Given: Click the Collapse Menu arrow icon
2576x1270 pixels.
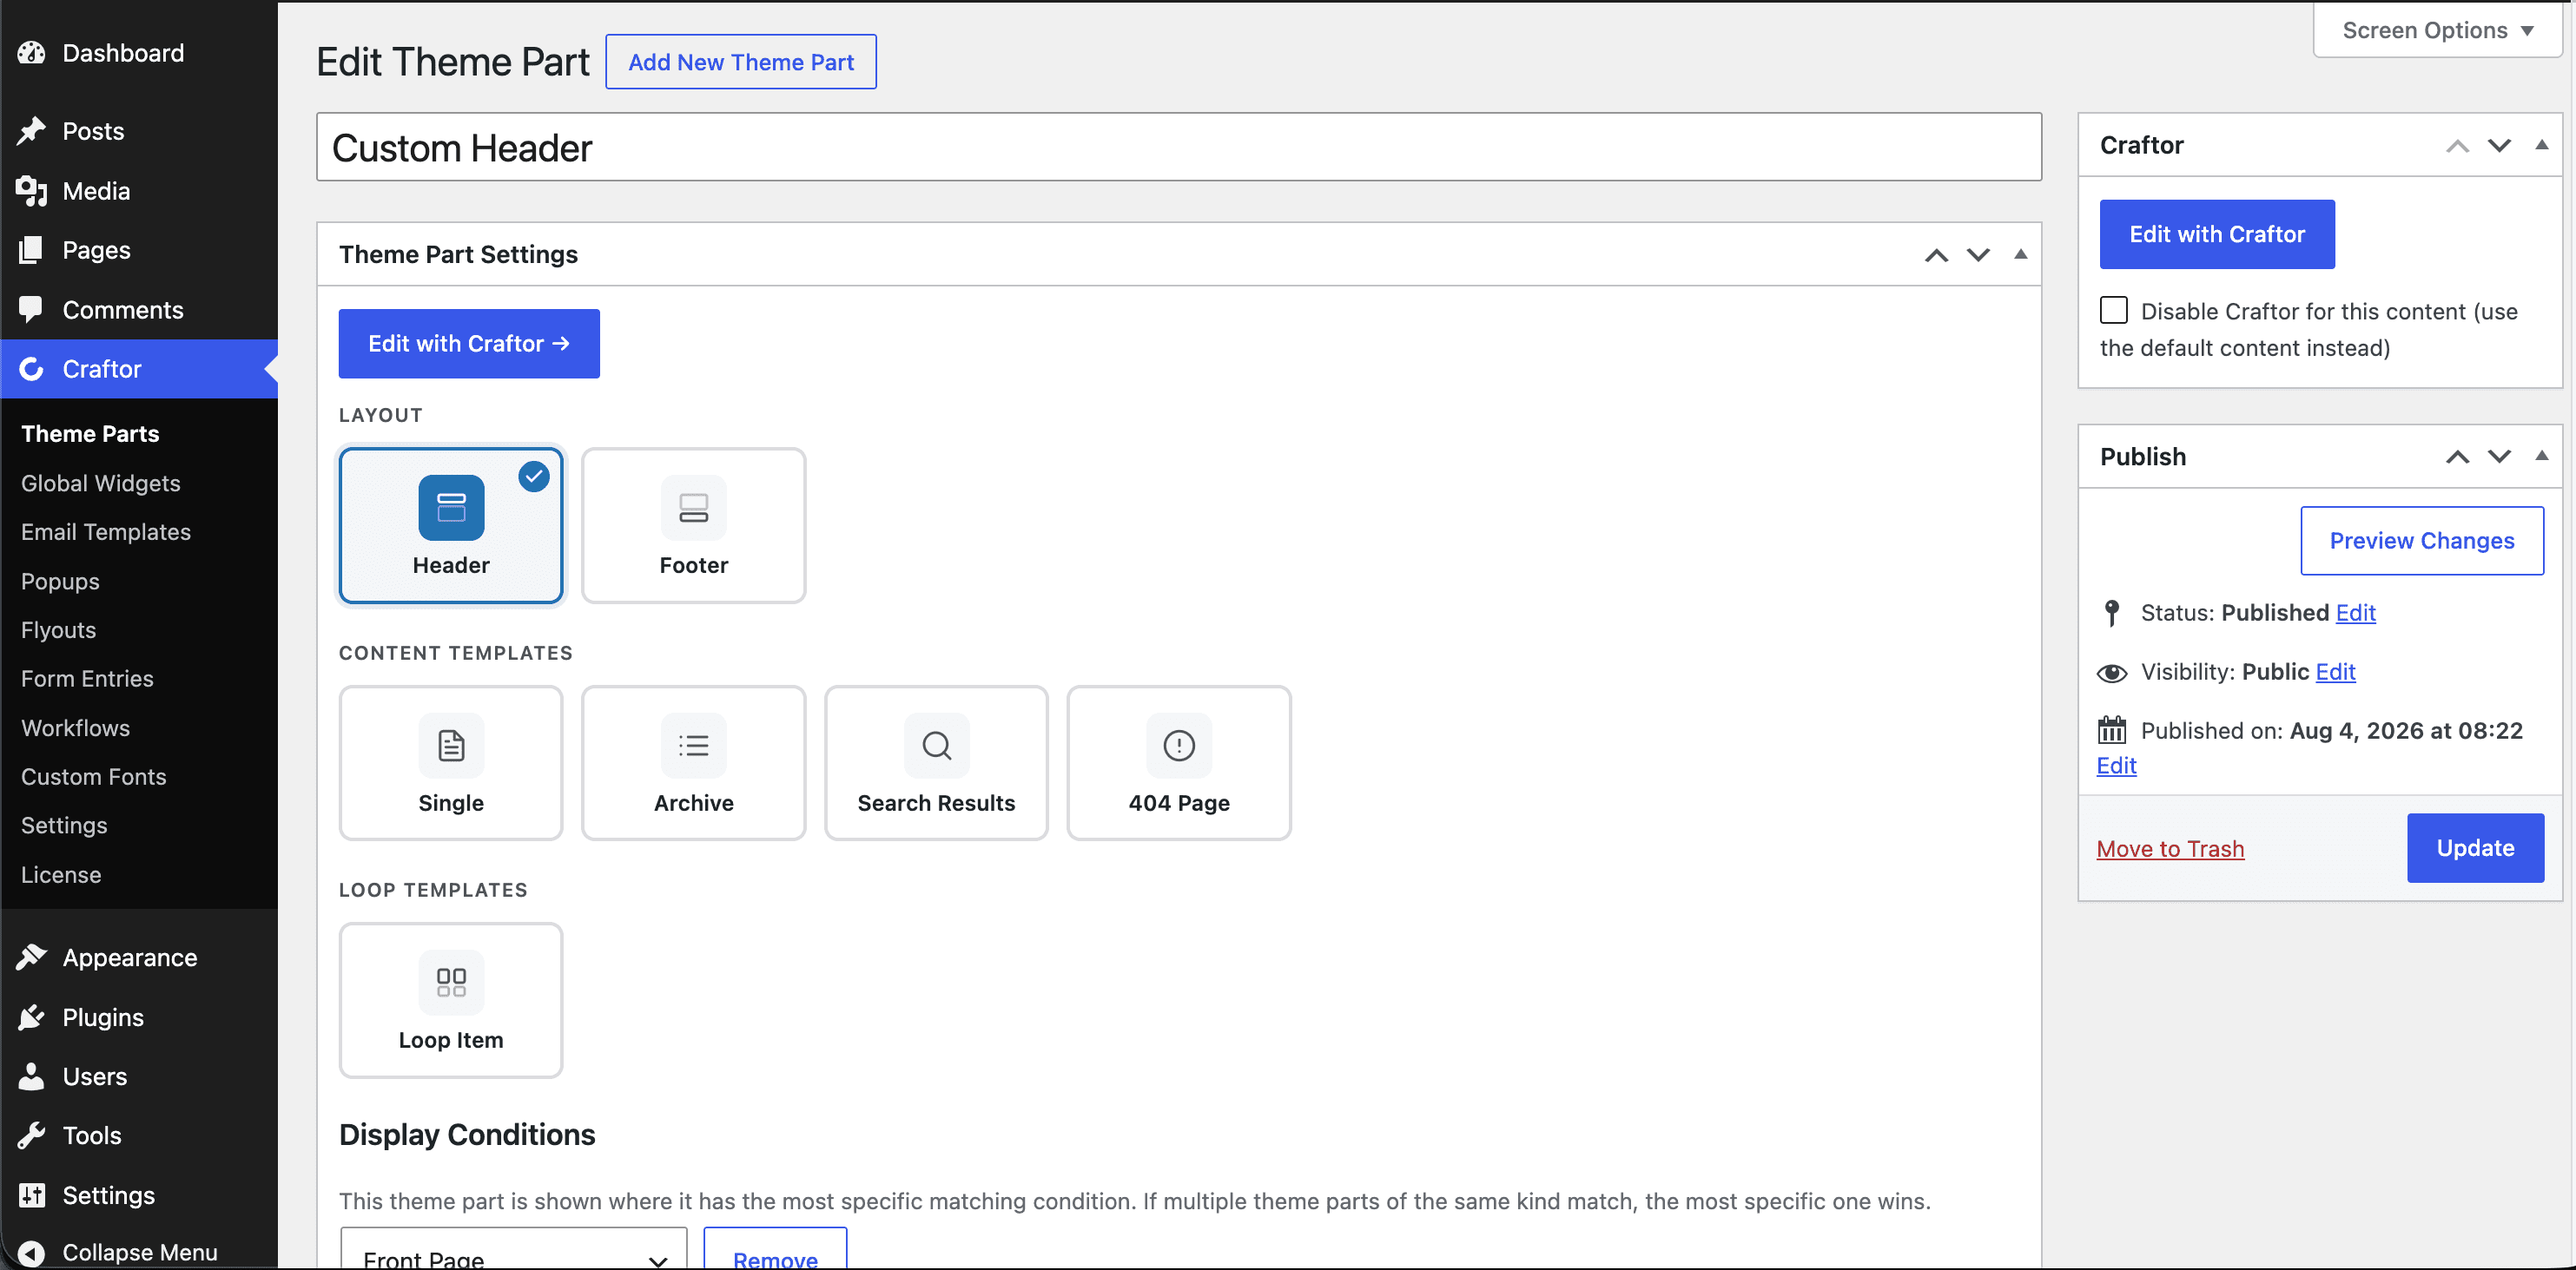Looking at the screenshot, I should [32, 1253].
